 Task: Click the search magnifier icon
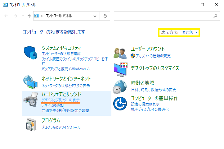point(215,16)
